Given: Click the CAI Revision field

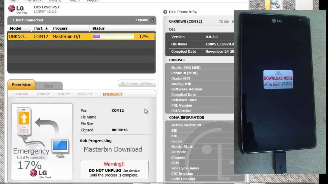Looking at the screenshot, I should click(x=182, y=174).
